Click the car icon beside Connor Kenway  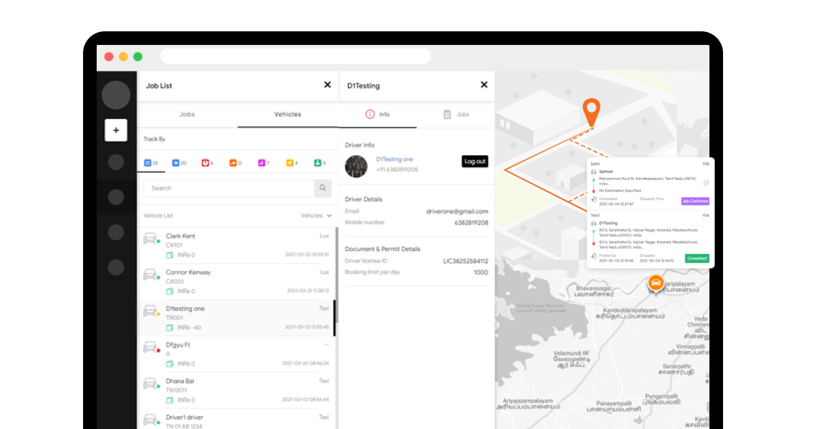tap(150, 274)
